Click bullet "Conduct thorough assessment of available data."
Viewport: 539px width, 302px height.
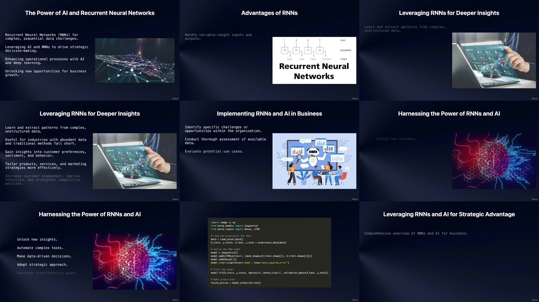point(225,141)
